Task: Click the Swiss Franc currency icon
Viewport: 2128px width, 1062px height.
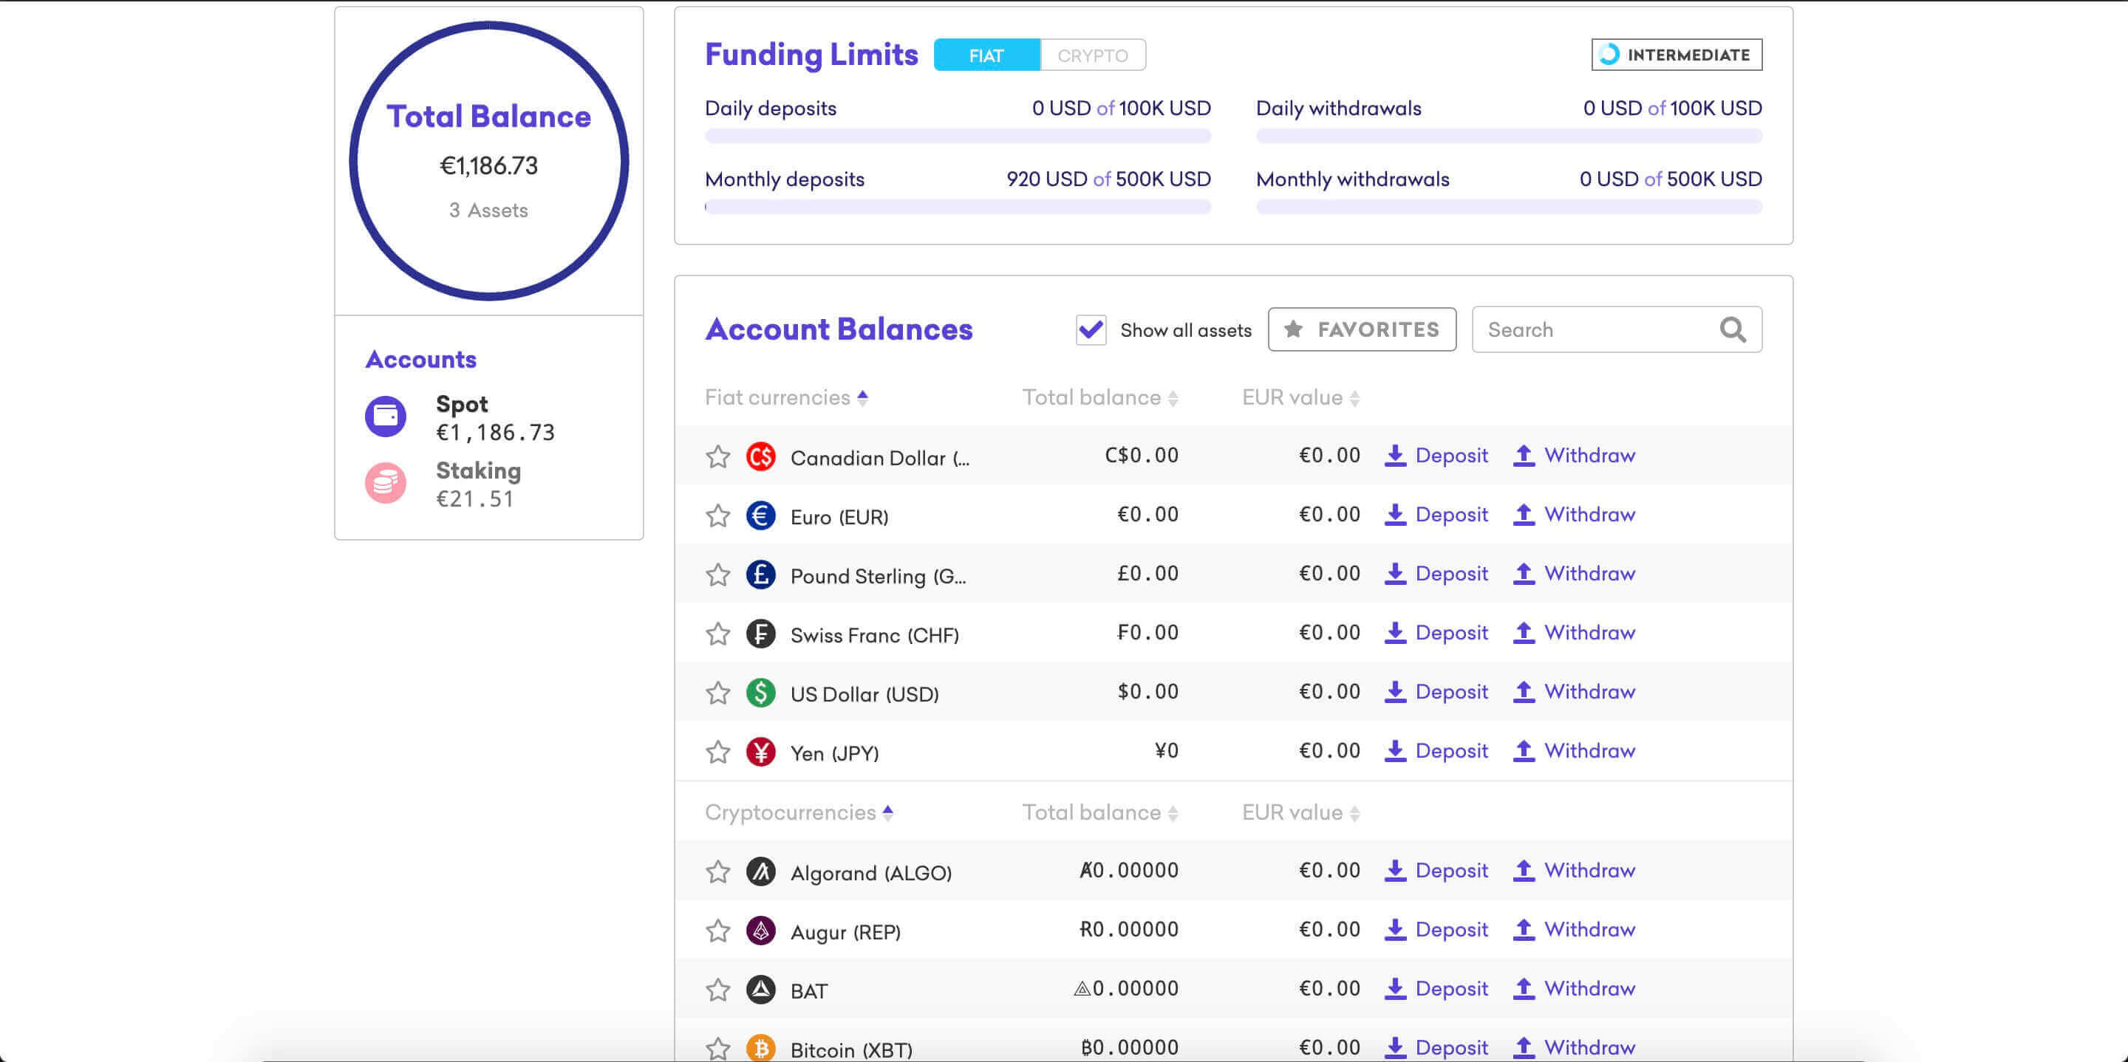Action: point(760,634)
